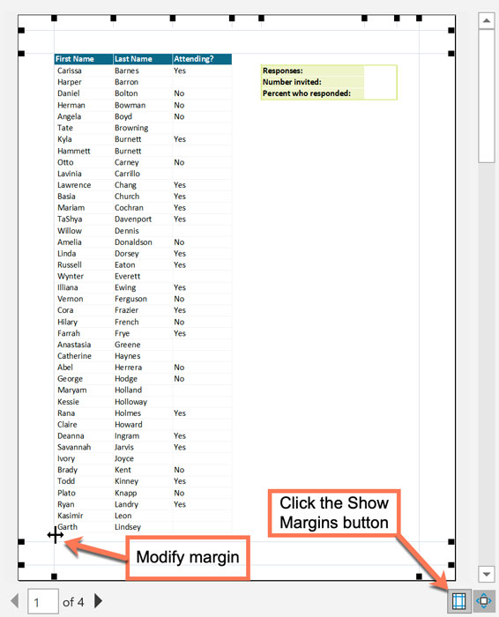Click the last name 'Barron'

126,82
